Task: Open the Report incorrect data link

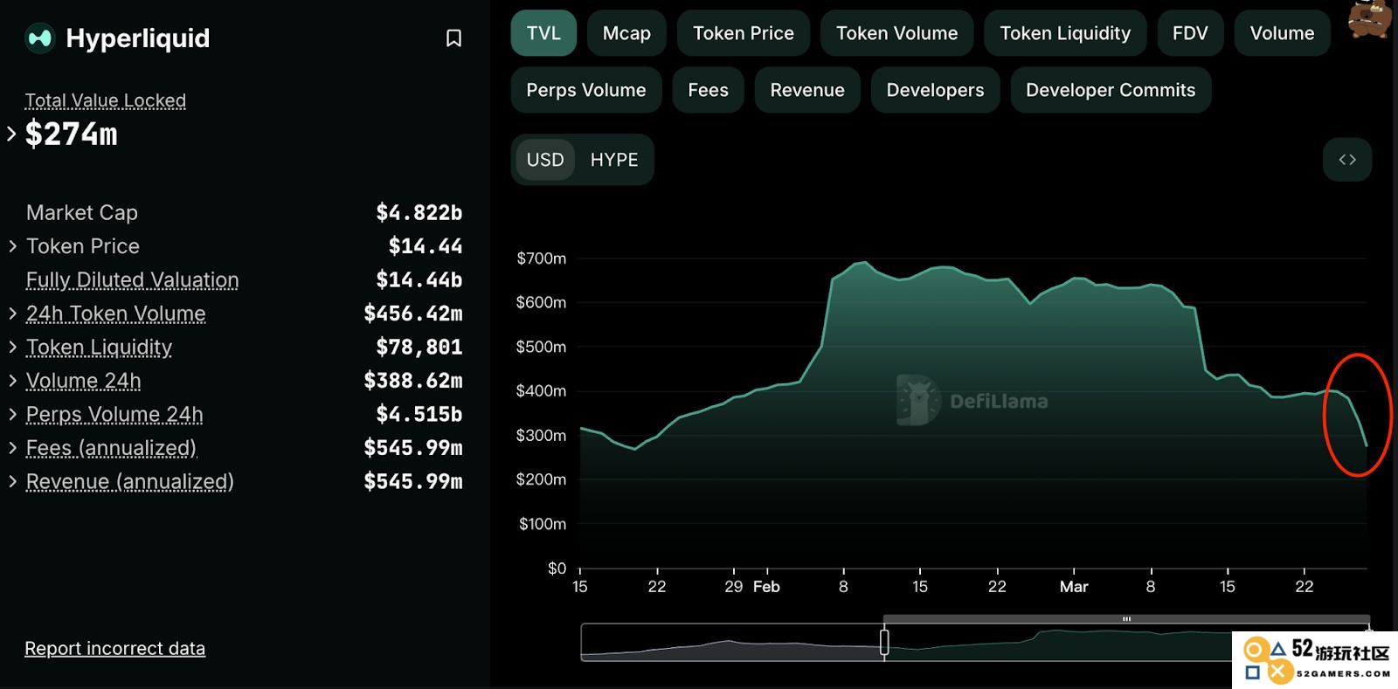Action: [114, 649]
